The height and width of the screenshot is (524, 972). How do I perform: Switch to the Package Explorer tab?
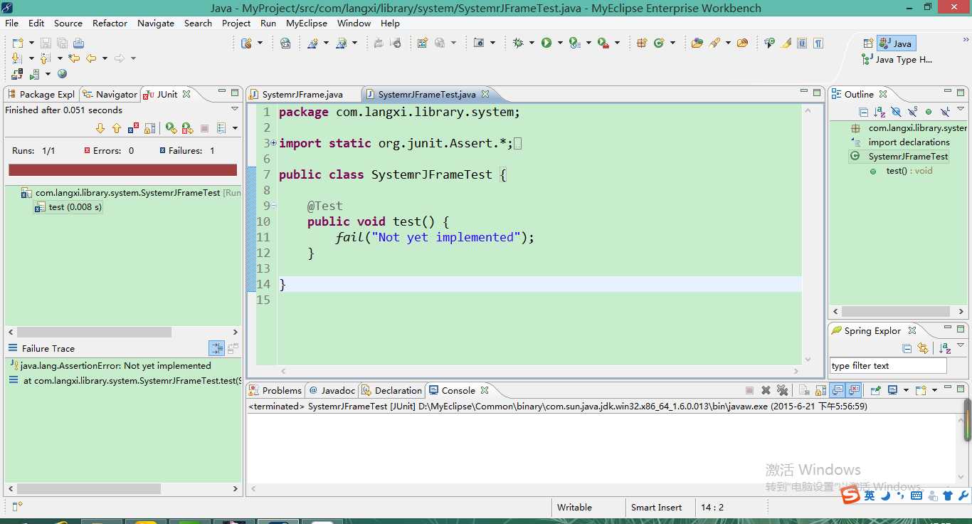41,94
